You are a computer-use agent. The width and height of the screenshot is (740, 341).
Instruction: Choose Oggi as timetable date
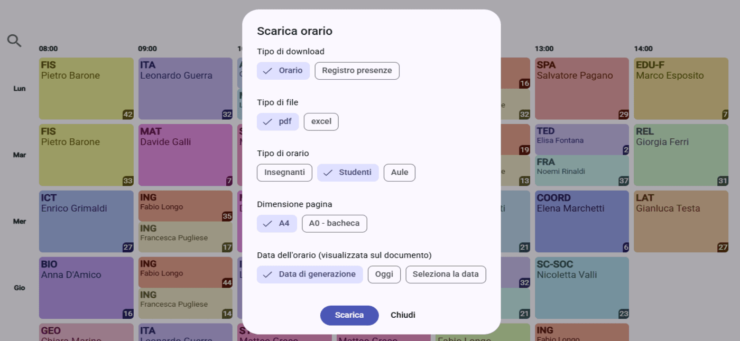(x=384, y=274)
